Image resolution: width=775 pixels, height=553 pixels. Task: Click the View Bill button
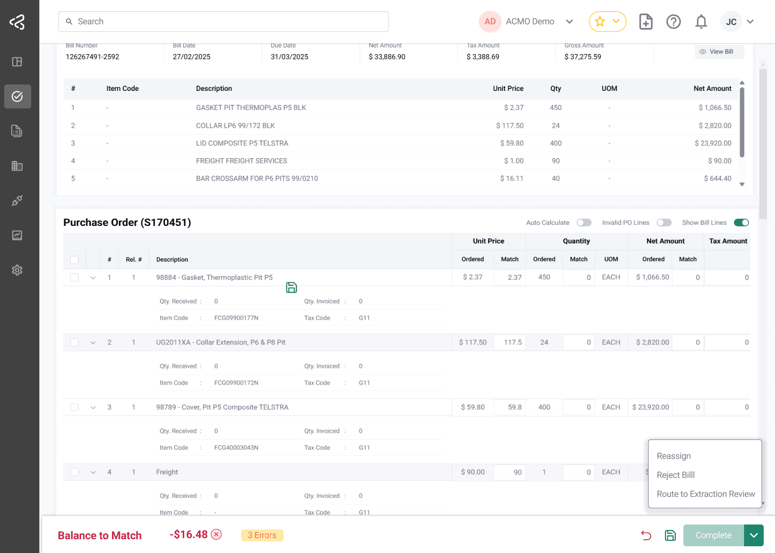tap(720, 52)
